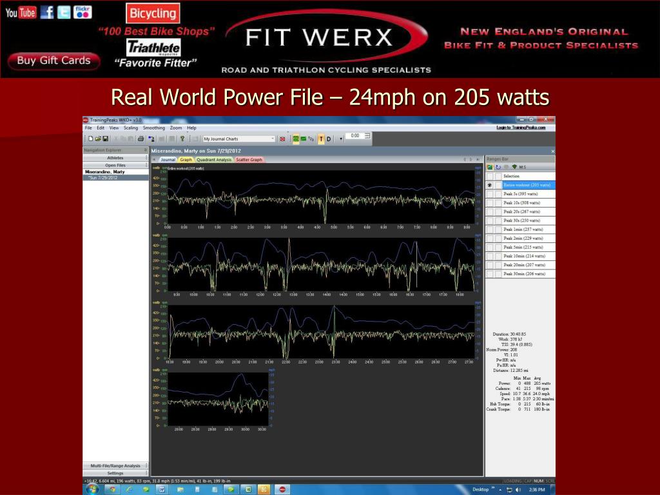
Task: Toggle first checkbox of Peak 5s range
Action: (490, 194)
